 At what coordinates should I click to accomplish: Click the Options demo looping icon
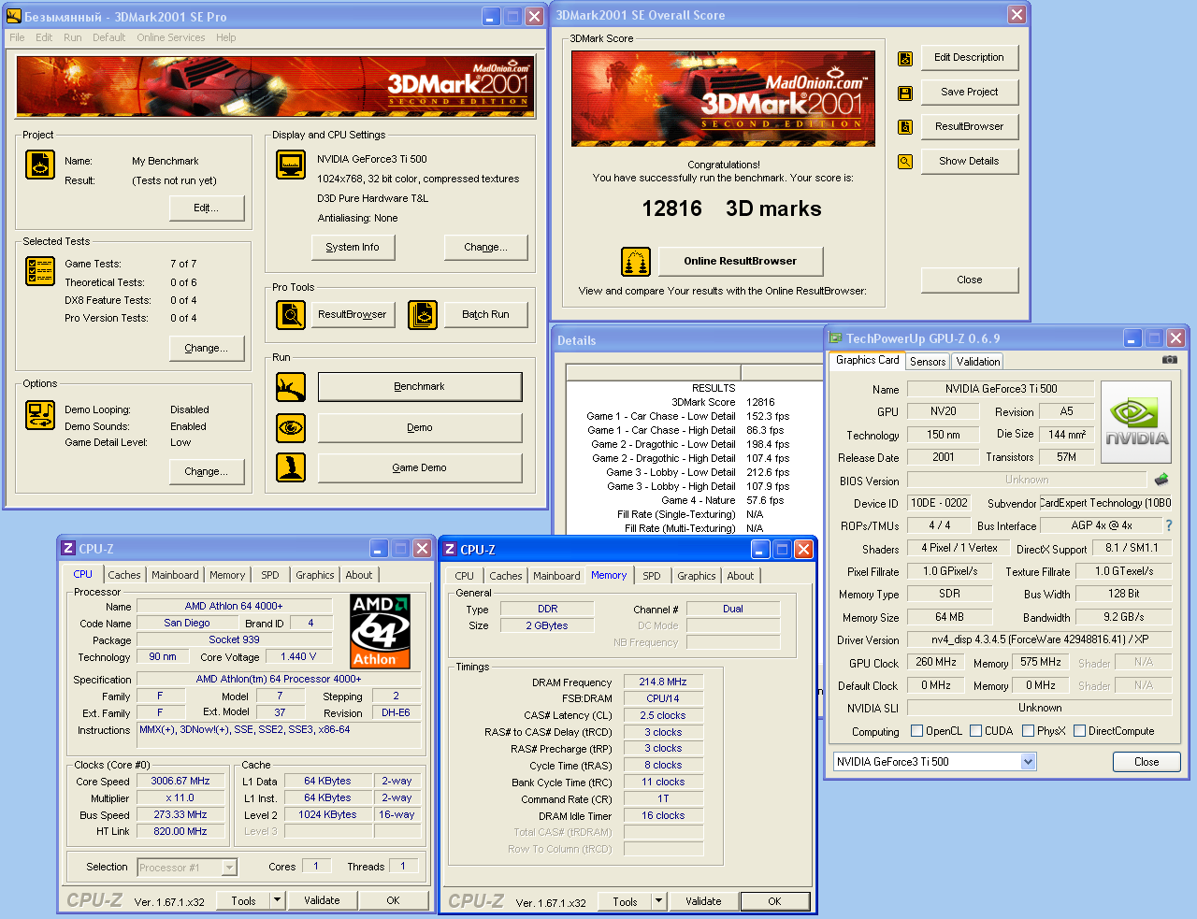pyautogui.click(x=40, y=415)
